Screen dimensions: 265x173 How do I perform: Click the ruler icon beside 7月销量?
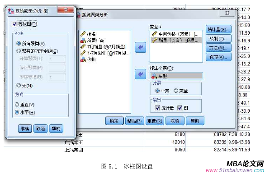click(83, 47)
